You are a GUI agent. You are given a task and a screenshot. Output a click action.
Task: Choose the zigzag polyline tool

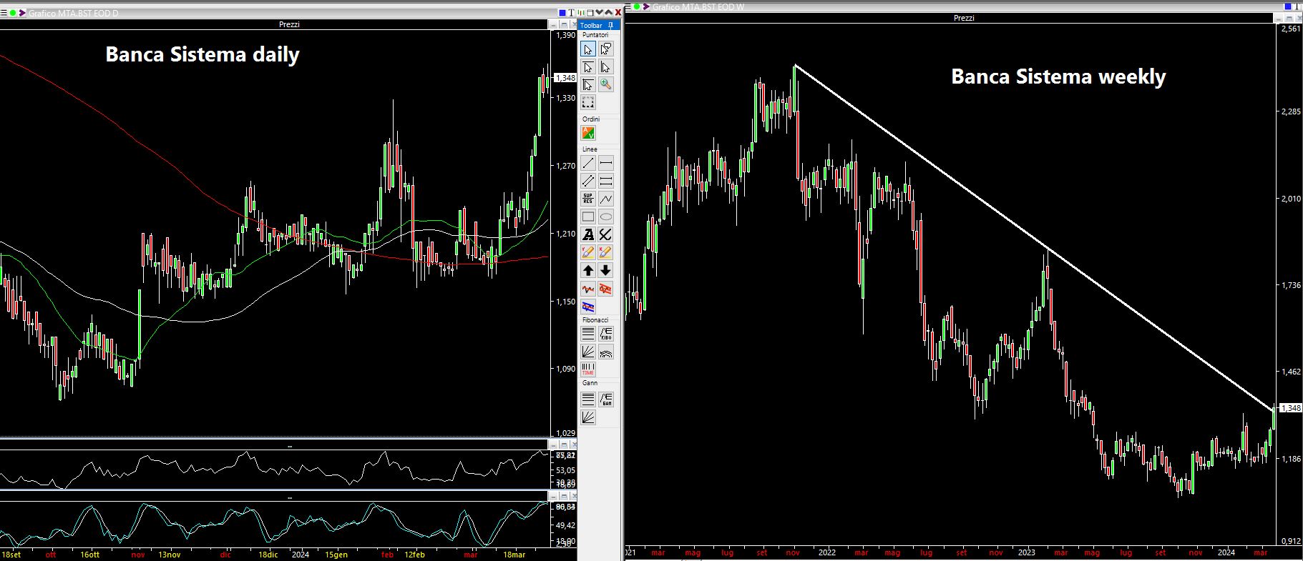point(605,199)
